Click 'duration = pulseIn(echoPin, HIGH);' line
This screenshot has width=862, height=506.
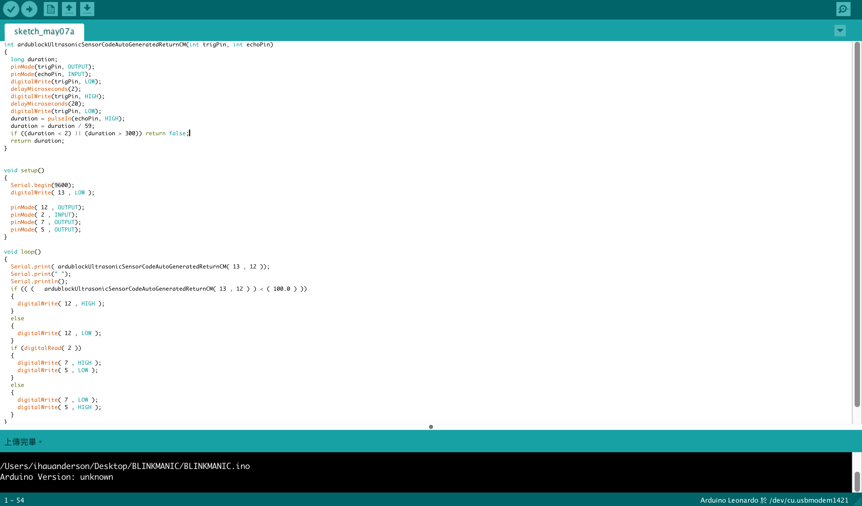pyautogui.click(x=68, y=119)
